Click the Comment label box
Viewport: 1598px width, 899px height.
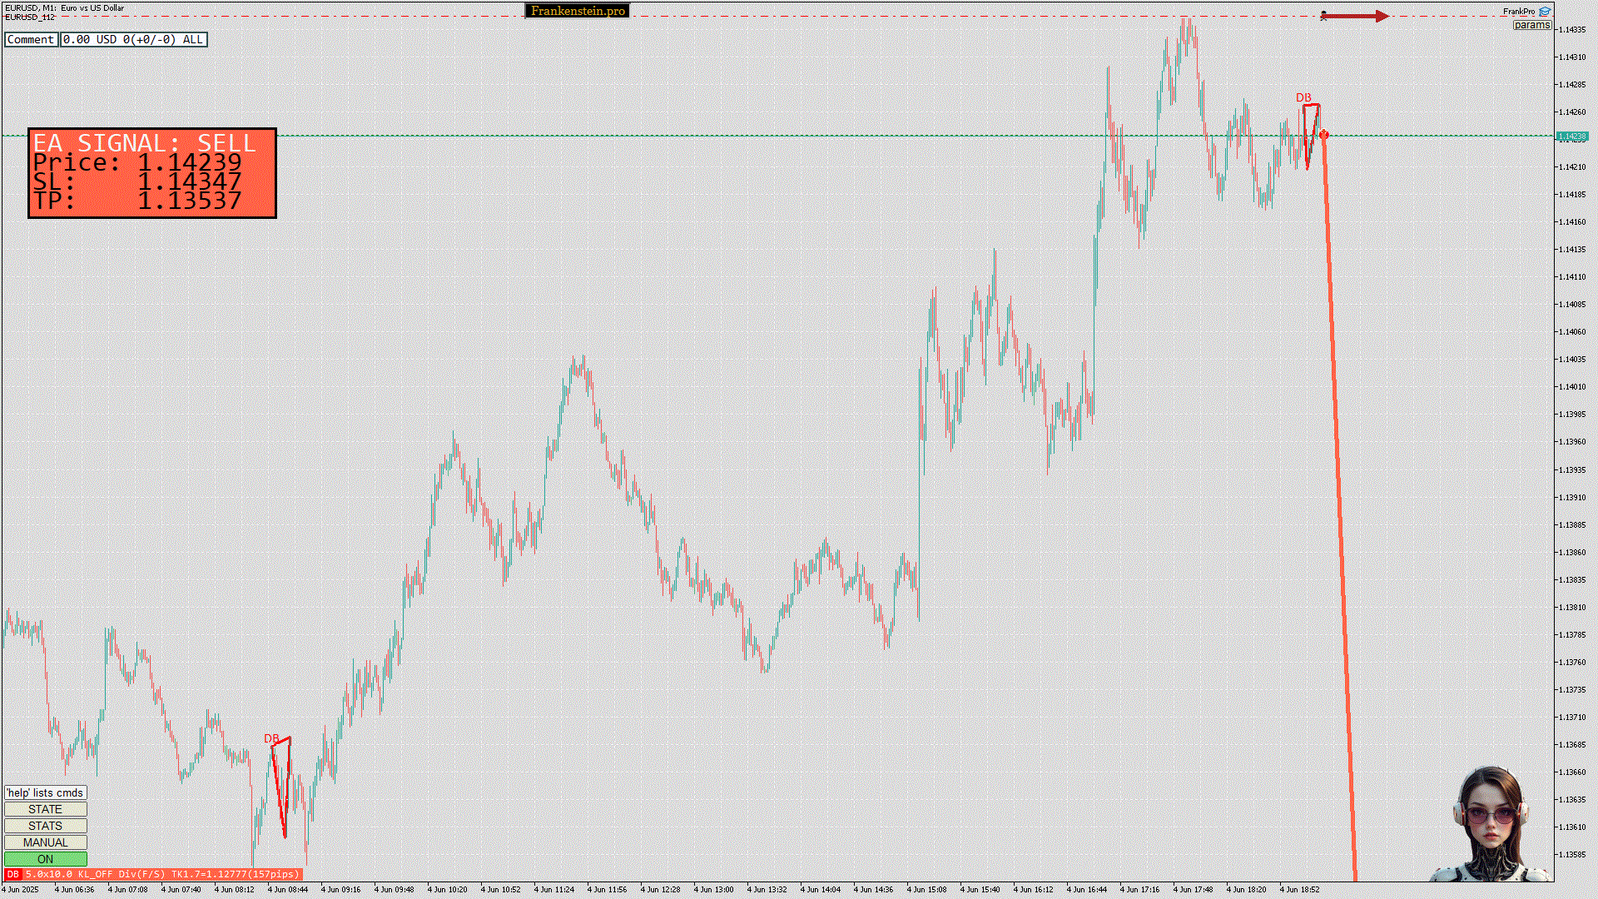click(x=31, y=39)
